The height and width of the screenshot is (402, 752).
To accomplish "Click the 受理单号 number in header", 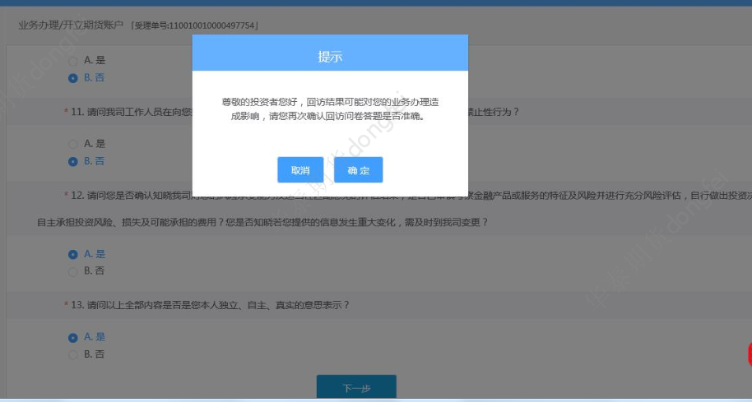I will 196,26.
